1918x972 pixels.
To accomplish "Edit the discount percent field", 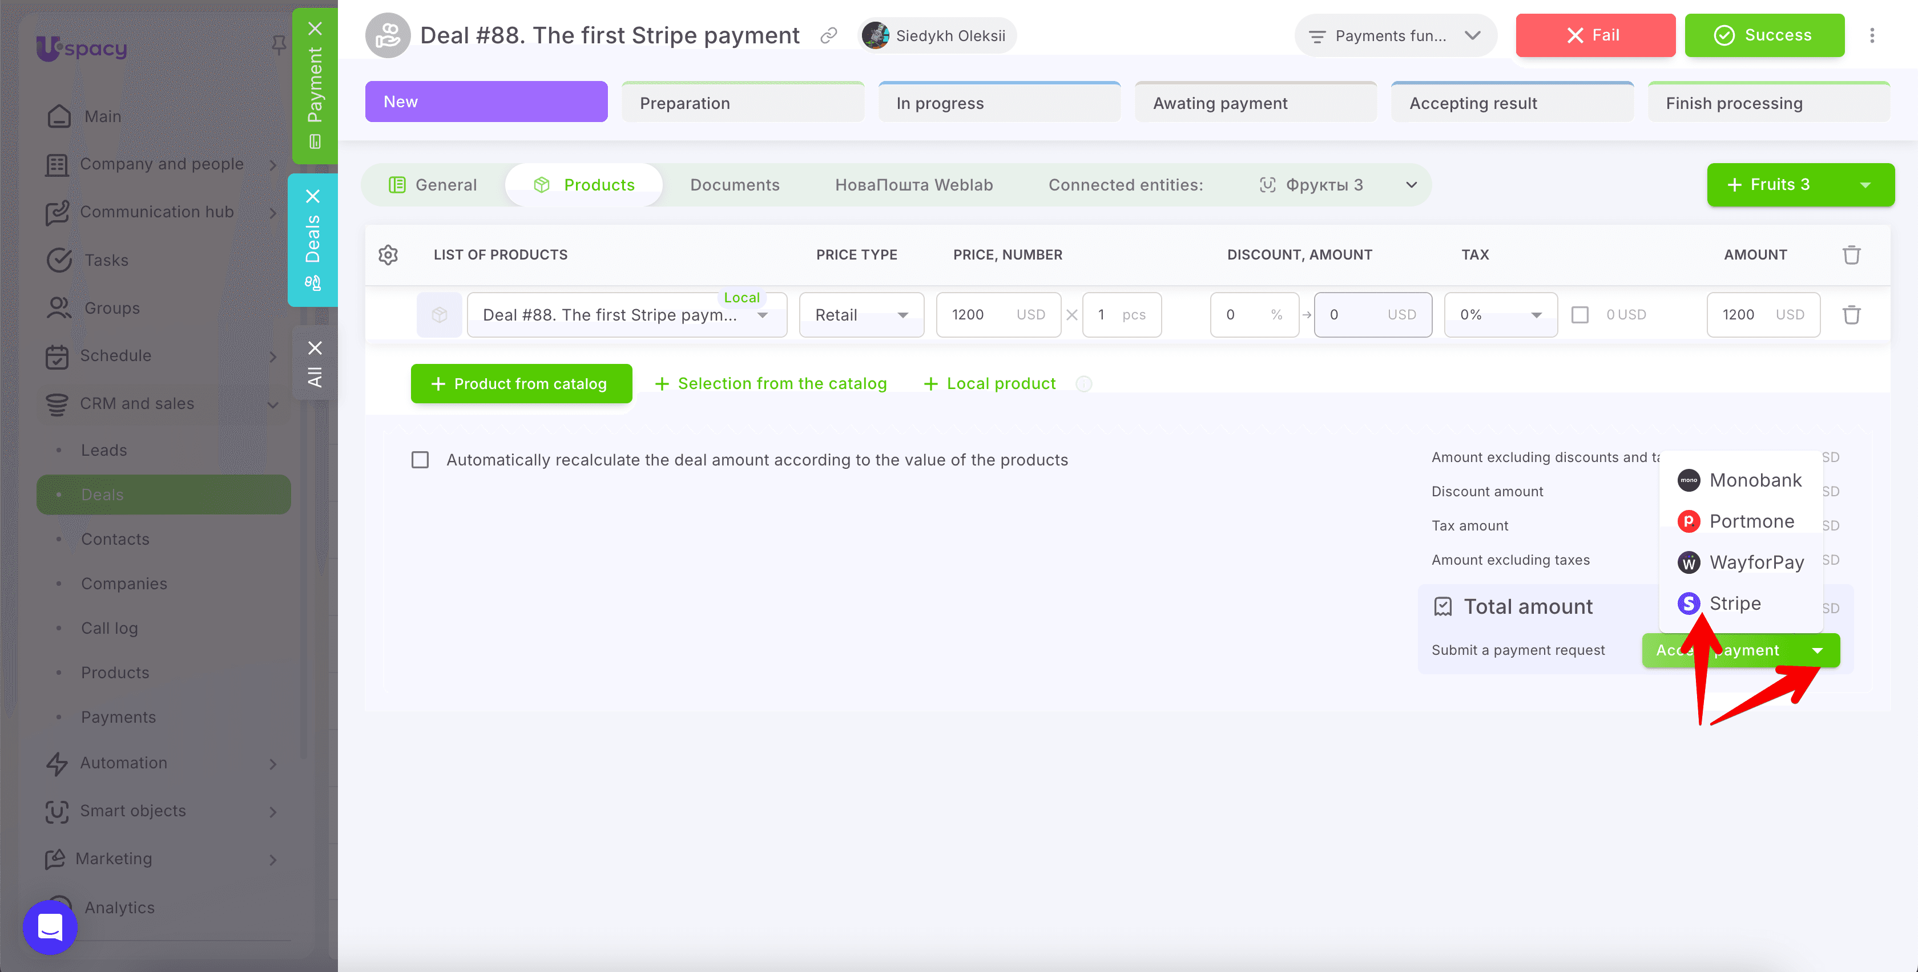I will 1255,315.
